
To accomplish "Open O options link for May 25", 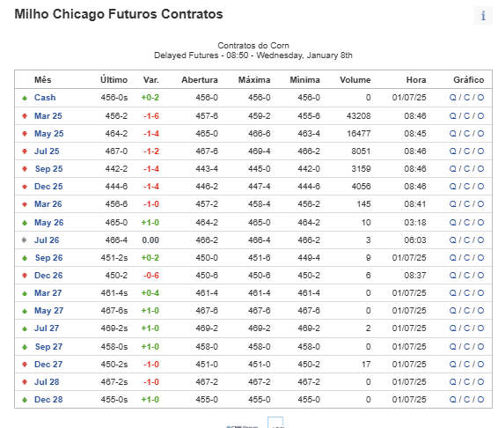I will (480, 134).
